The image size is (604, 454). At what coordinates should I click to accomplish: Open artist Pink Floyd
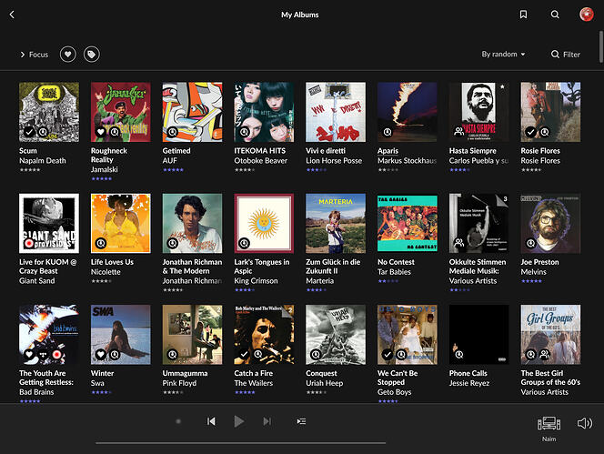tap(179, 383)
